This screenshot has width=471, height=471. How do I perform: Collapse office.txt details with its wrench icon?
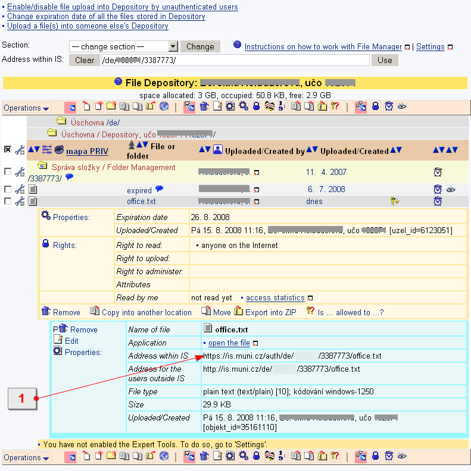[20, 201]
